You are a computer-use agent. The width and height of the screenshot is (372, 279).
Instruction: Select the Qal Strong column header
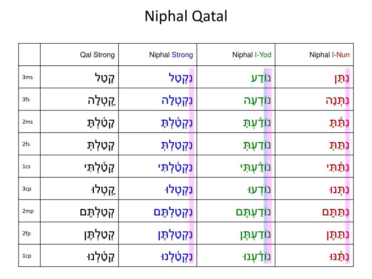pyautogui.click(x=97, y=55)
